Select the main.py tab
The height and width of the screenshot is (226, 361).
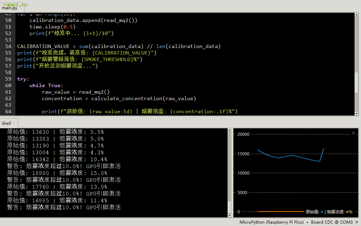click(9, 8)
